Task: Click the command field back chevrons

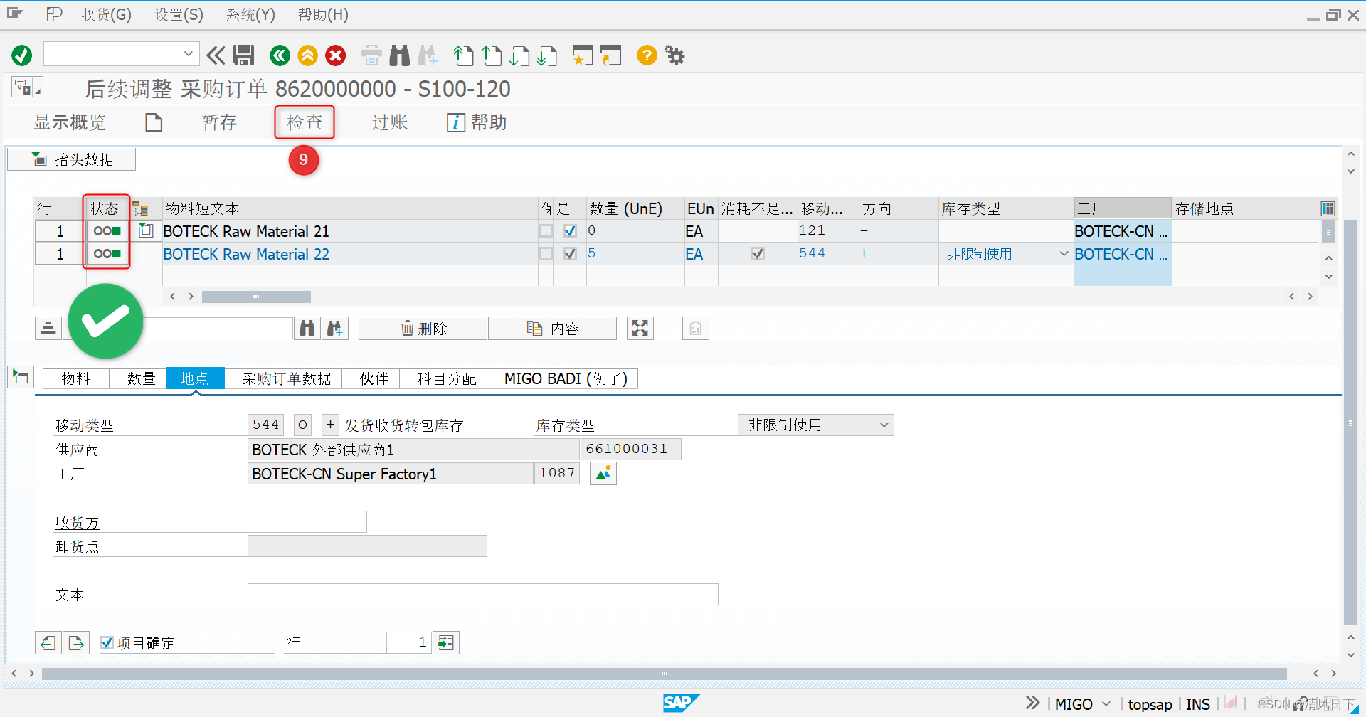Action: click(216, 55)
